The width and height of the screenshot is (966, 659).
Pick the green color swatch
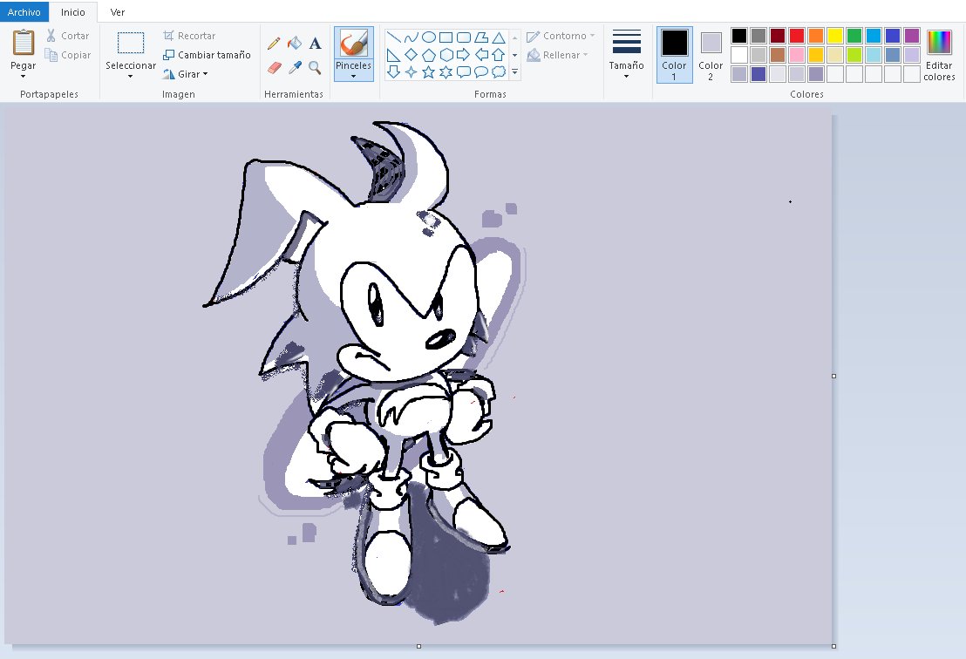point(854,36)
